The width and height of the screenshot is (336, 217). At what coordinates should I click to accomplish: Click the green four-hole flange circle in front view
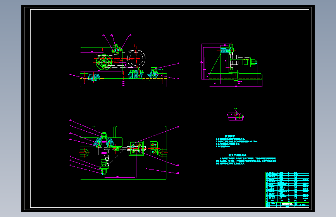(x=104, y=63)
